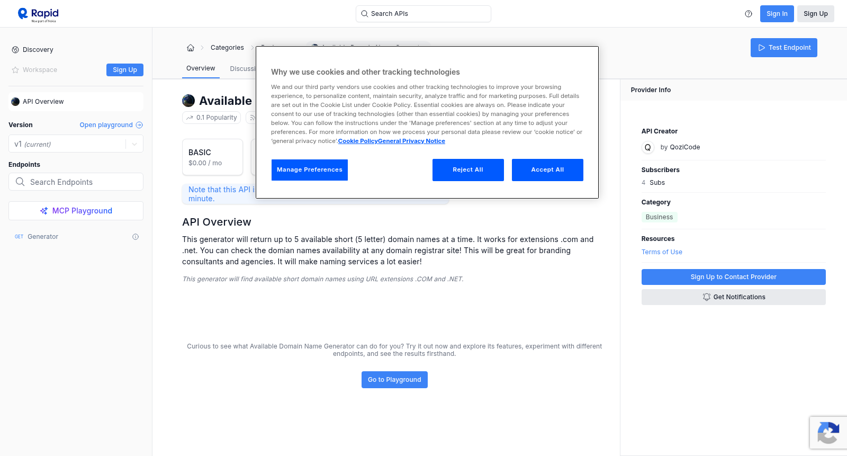Open Categories breadcrumb link
Image resolution: width=847 pixels, height=456 pixels.
[x=227, y=48]
